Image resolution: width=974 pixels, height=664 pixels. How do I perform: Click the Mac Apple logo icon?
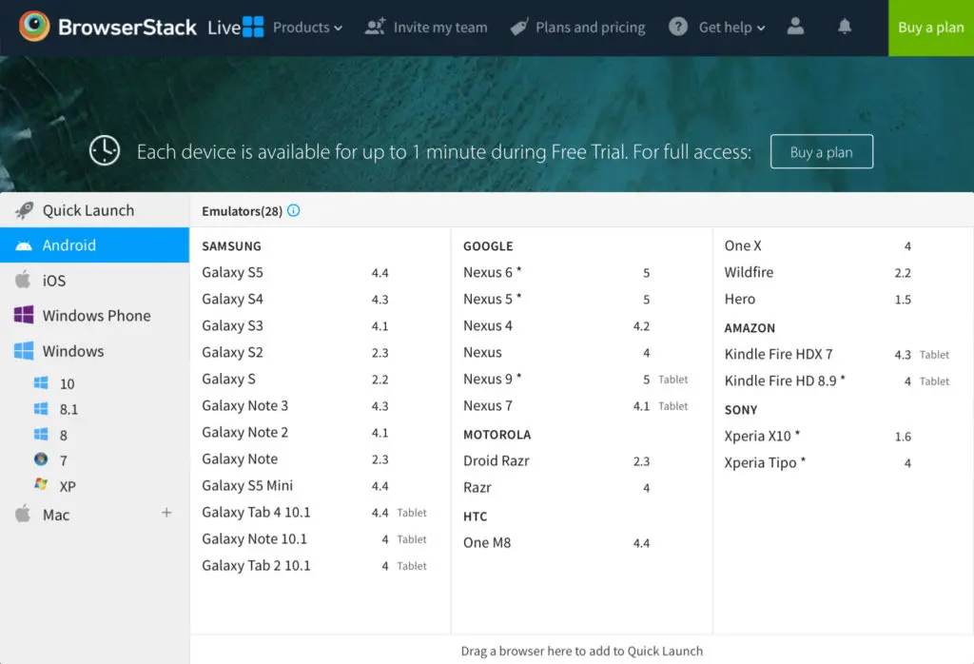point(23,513)
